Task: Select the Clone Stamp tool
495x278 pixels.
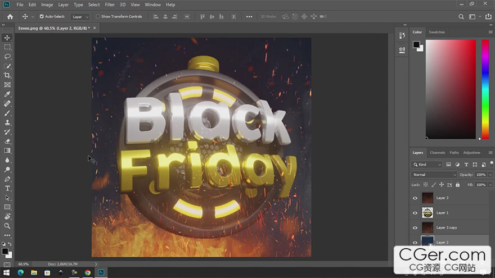Action: pyautogui.click(x=7, y=122)
